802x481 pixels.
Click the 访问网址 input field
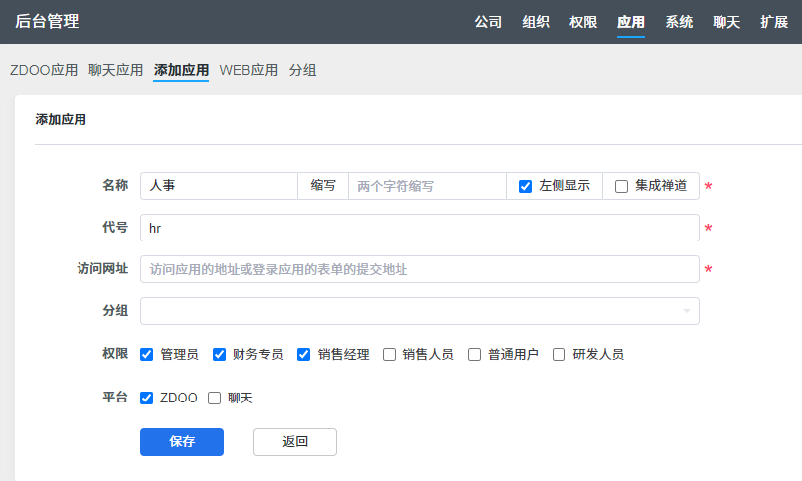[419, 269]
